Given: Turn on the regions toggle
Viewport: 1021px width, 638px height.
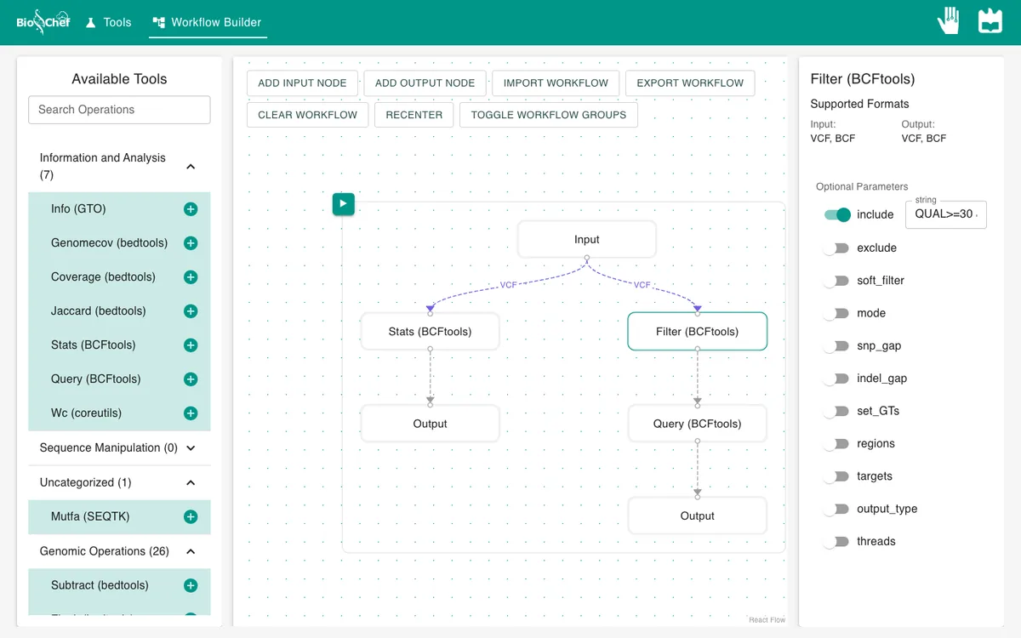Looking at the screenshot, I should [837, 444].
